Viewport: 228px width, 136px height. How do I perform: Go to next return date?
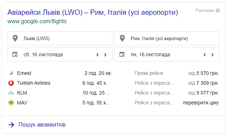point(212,55)
